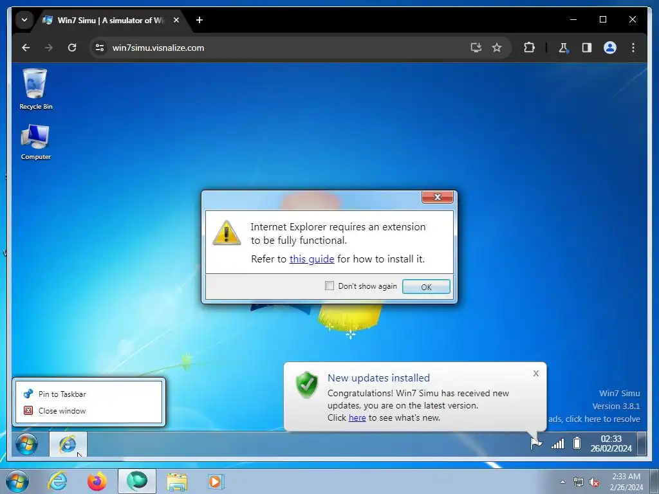The width and height of the screenshot is (659, 494).
Task: Choose Pin to Taskbar from context menu
Action: 89,394
